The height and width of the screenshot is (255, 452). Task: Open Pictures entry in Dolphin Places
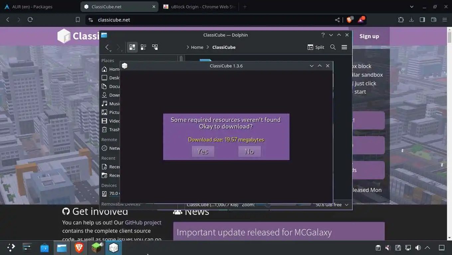[x=110, y=112]
